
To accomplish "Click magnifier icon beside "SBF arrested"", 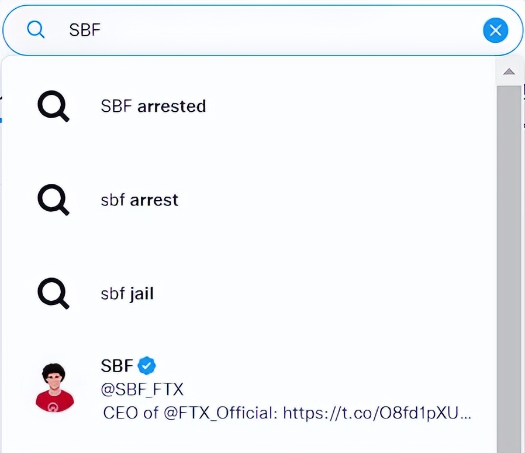I will pos(53,107).
